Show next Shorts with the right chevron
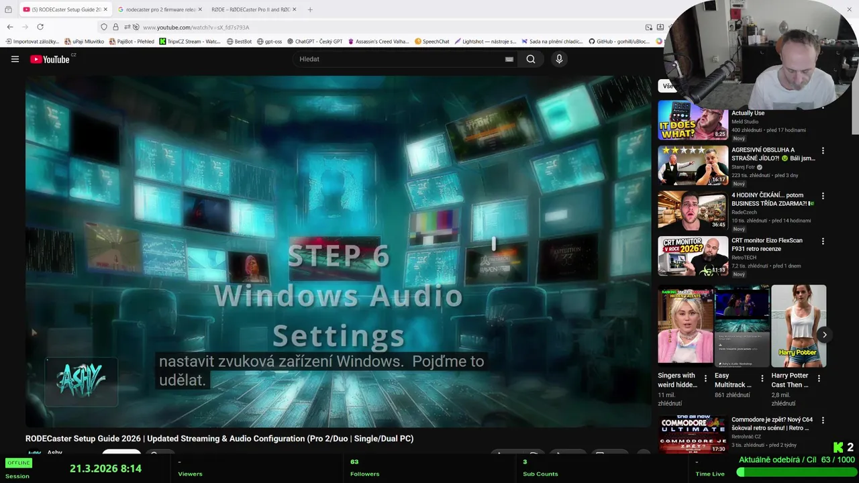This screenshot has width=859, height=483. point(825,335)
